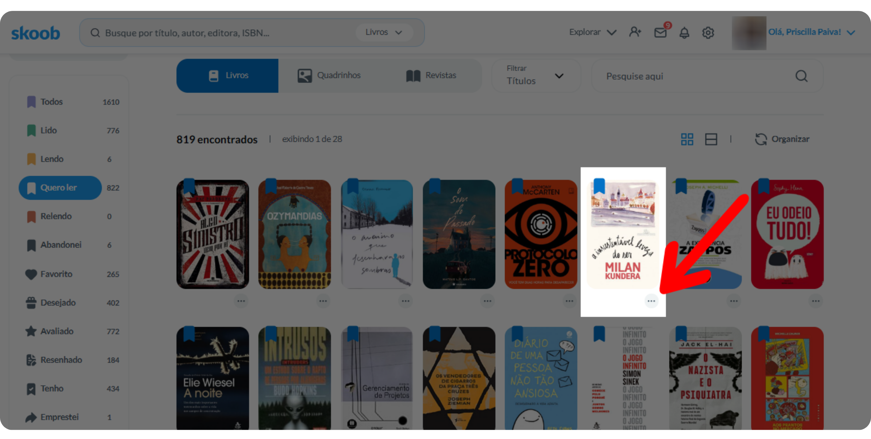
Task: Click exibindo 1 de 28 text
Action: tap(312, 139)
